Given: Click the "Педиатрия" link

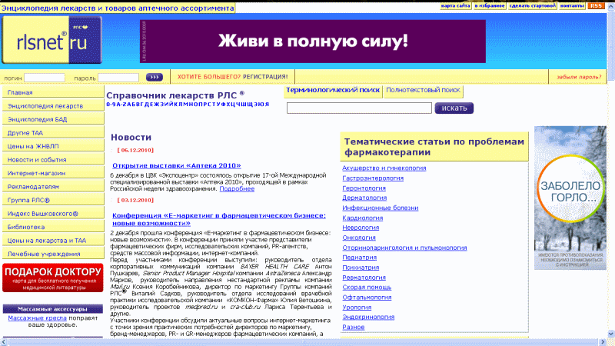Looking at the screenshot, I should pos(359,258).
